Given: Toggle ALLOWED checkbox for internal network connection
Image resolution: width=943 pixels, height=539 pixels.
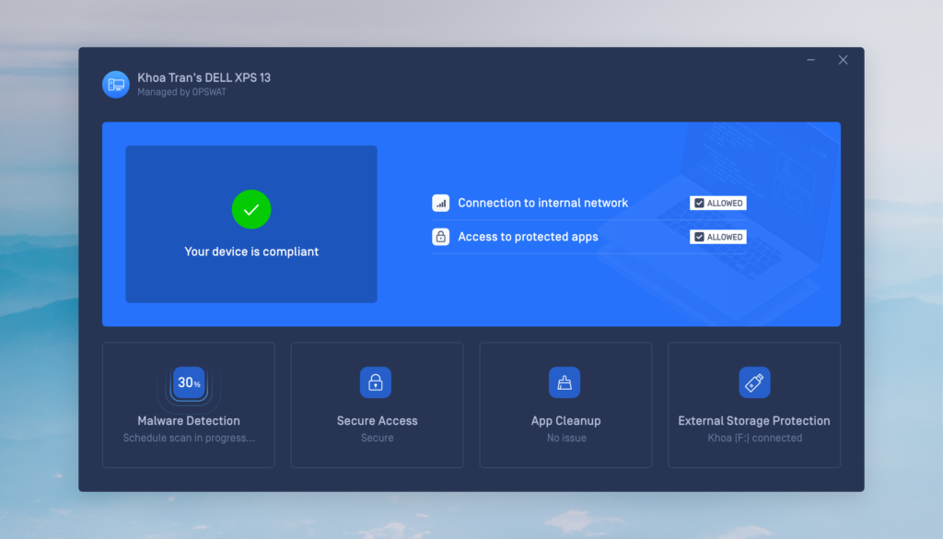Looking at the screenshot, I should [699, 203].
